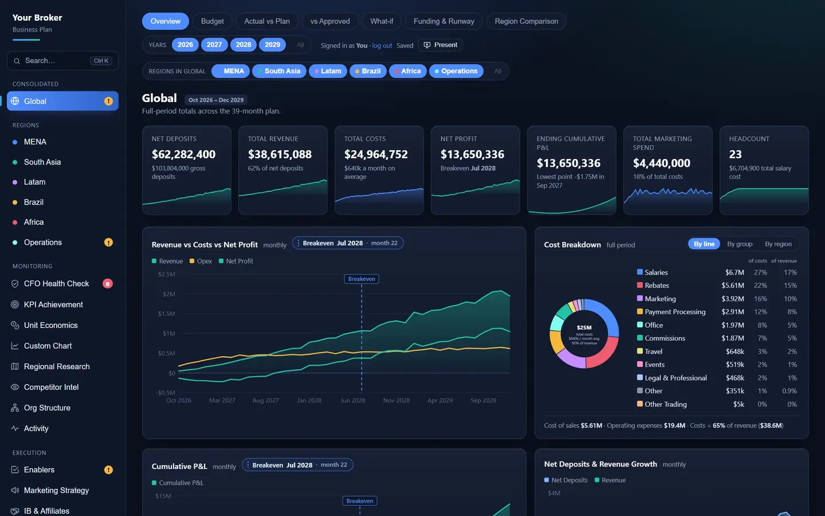This screenshot has width=825, height=516.
Task: Open Breakeven Jul 2028 pill on Revenue chart
Action: [x=348, y=243]
